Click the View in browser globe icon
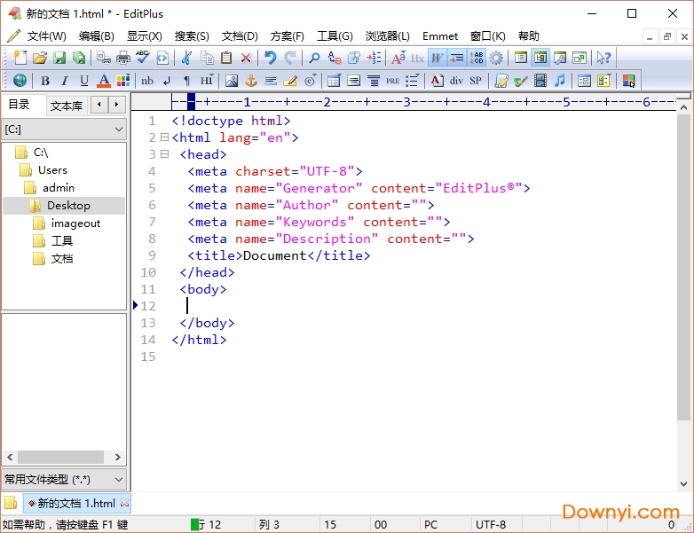The image size is (694, 533). [x=20, y=81]
